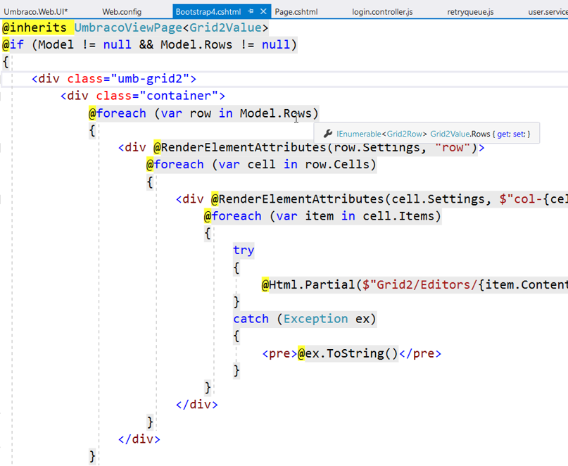
Task: Click cell.Settings argument
Action: (438, 199)
